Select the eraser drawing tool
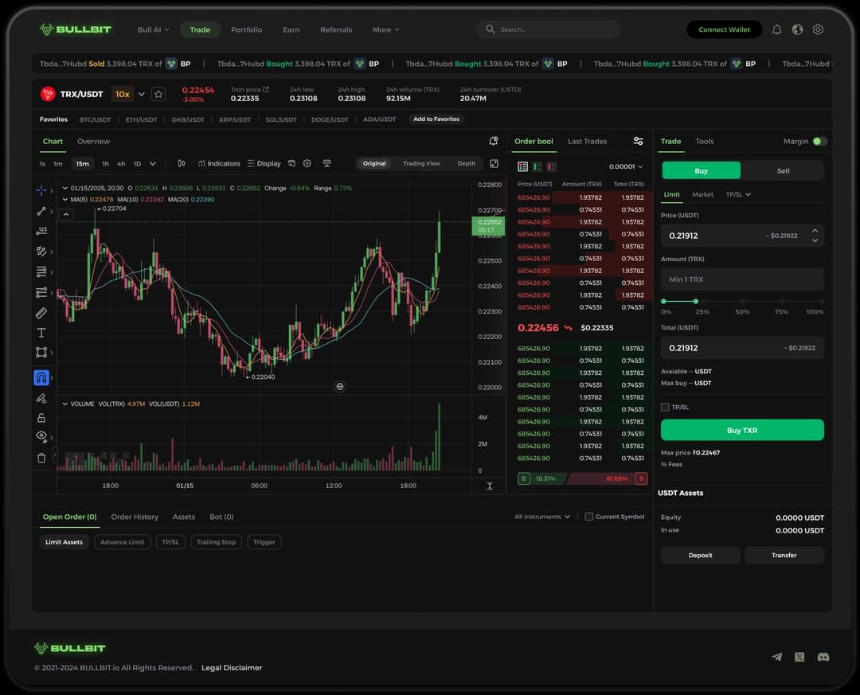Viewport: 860px width, 695px height. [41, 398]
